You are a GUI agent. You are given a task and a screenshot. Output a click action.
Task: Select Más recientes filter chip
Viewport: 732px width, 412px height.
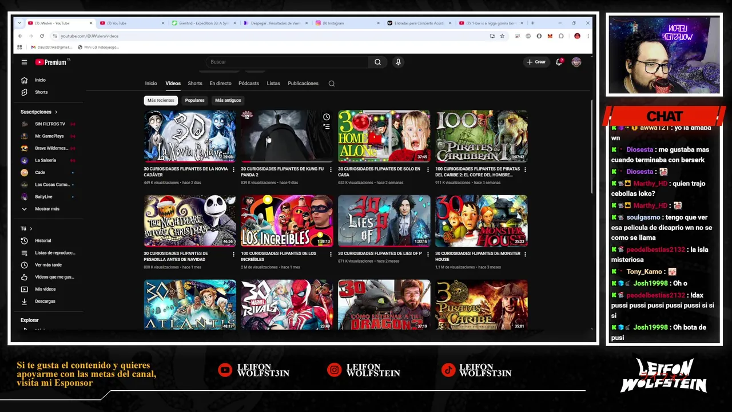161,100
